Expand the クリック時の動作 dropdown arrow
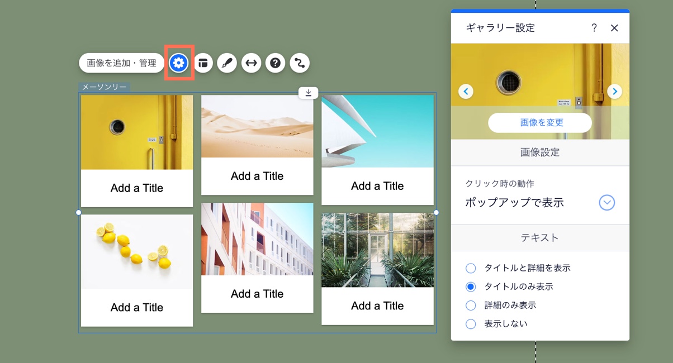Screen dimensions: 673x363 point(607,203)
